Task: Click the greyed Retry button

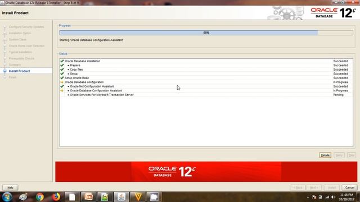Action: point(339,155)
